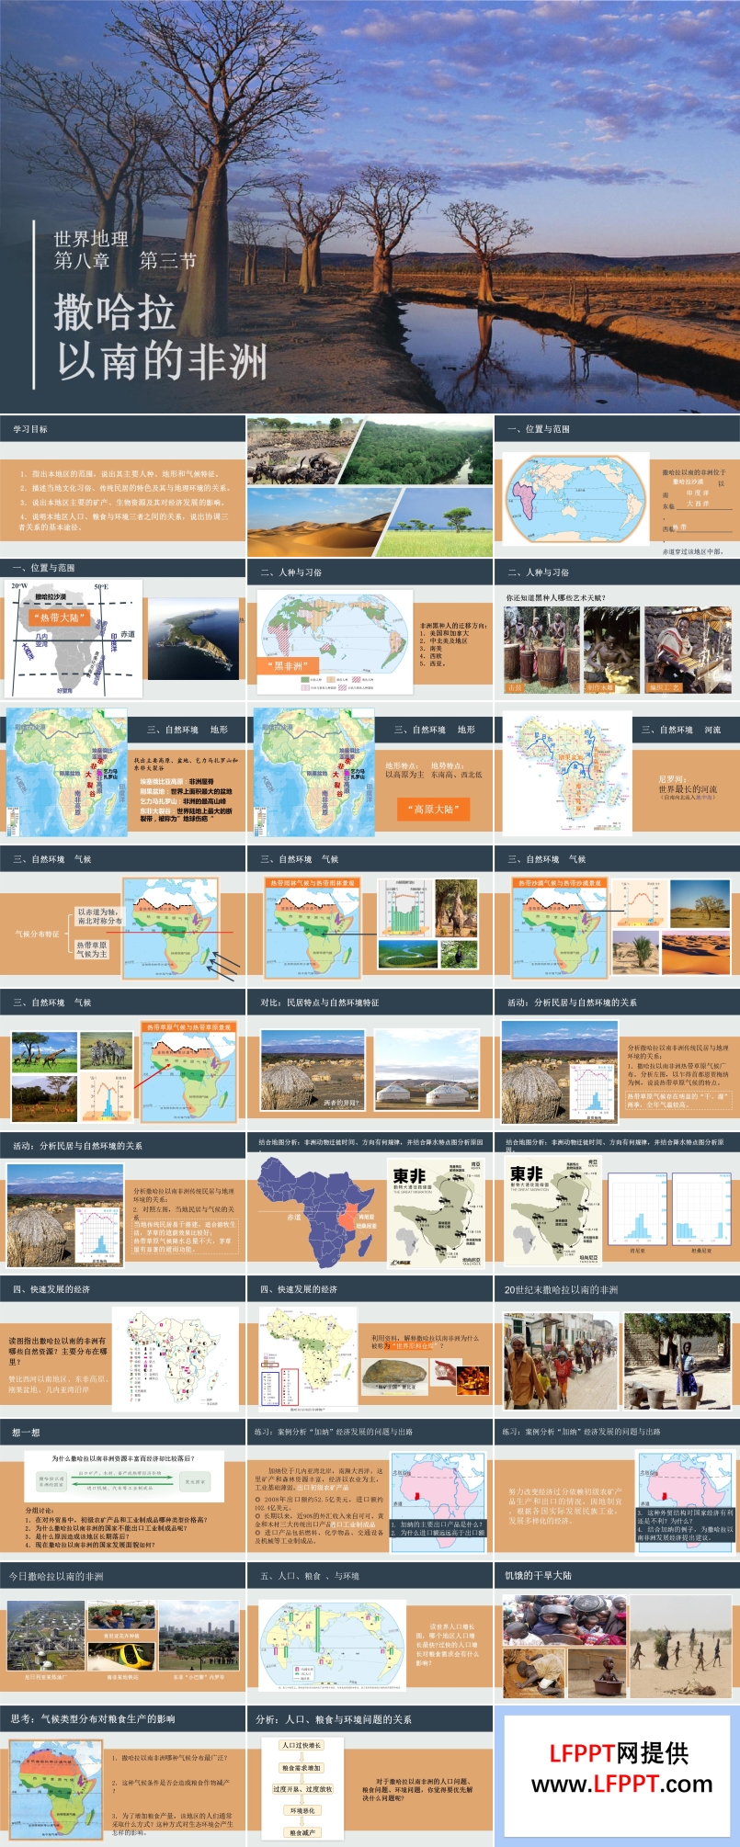Click the orange '热带大陆' label
Screen dimensions: 740x1847
[x=60, y=618]
